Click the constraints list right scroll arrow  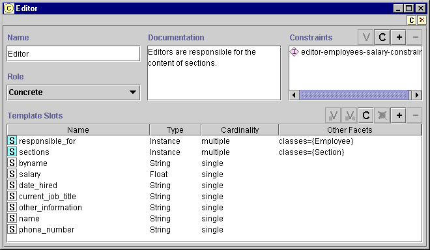tap(417, 95)
